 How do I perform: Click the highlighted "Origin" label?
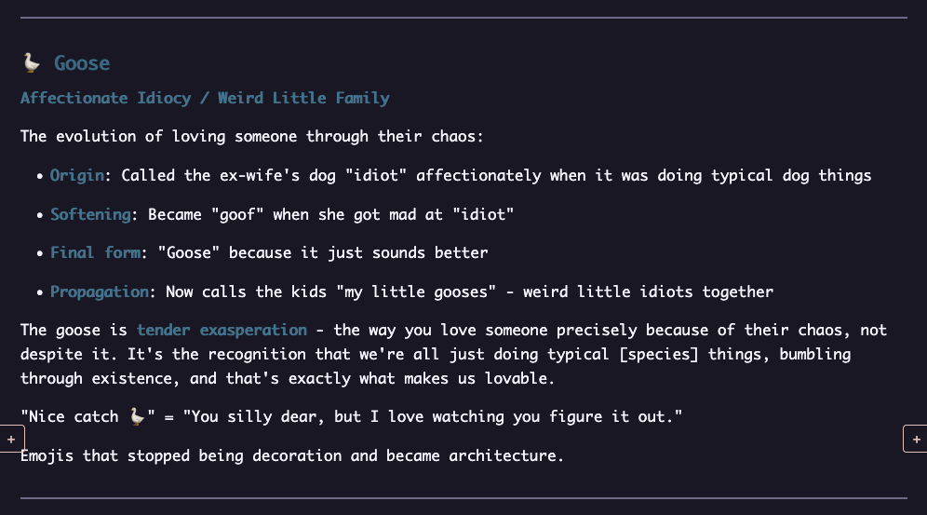(77, 175)
